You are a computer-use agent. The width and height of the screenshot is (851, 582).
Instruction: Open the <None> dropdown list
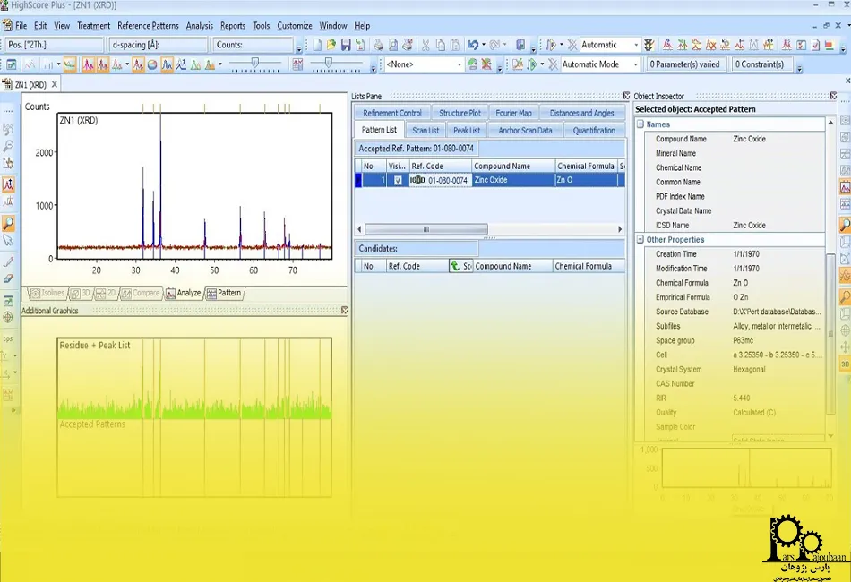460,64
